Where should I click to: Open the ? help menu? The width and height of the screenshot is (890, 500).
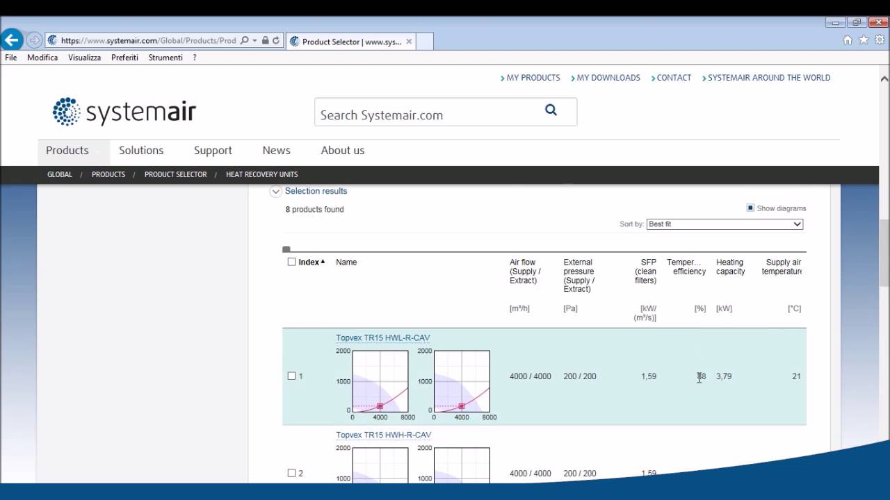(195, 58)
